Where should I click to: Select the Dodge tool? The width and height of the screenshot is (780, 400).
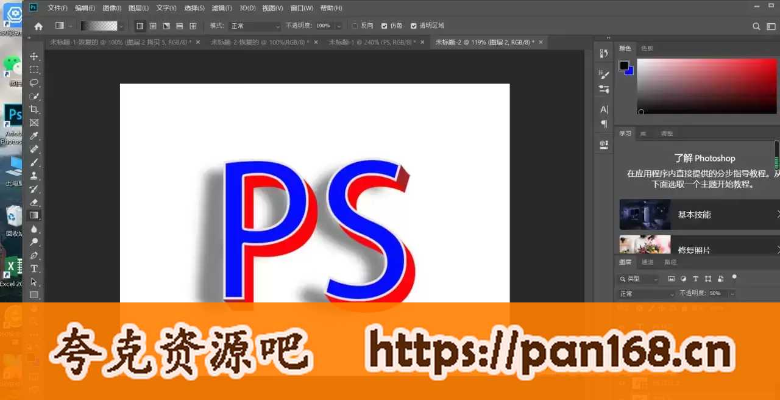(34, 242)
